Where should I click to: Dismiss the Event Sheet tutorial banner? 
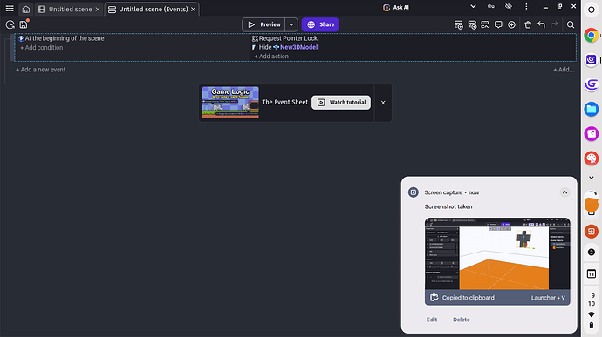coord(383,103)
